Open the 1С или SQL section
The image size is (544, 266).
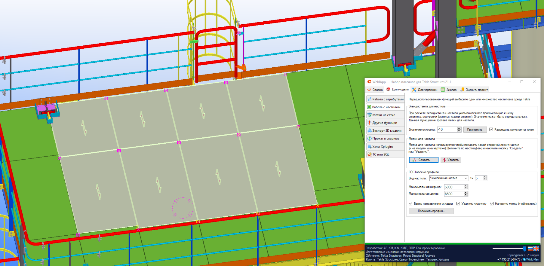(380, 154)
